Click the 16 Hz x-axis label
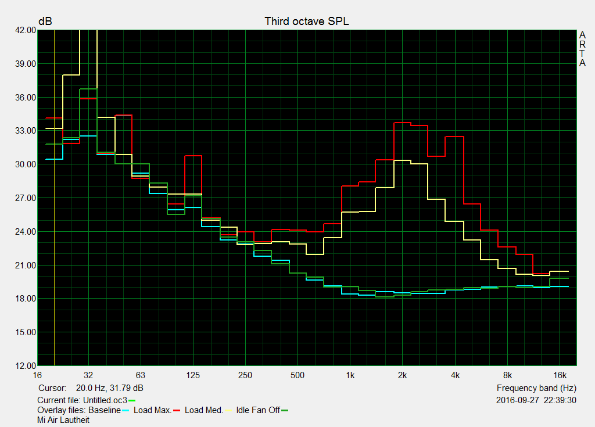Viewport: 595px width, 427px height. [37, 375]
